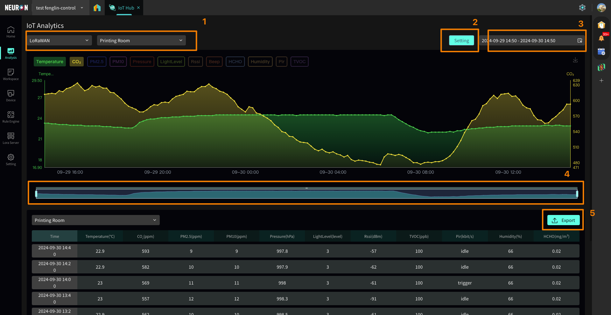Open the settings gear in the top bar
This screenshot has width=611, height=315.
tap(582, 8)
